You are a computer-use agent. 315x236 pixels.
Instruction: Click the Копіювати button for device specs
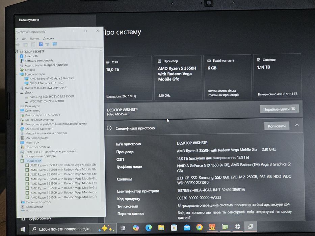277,126
